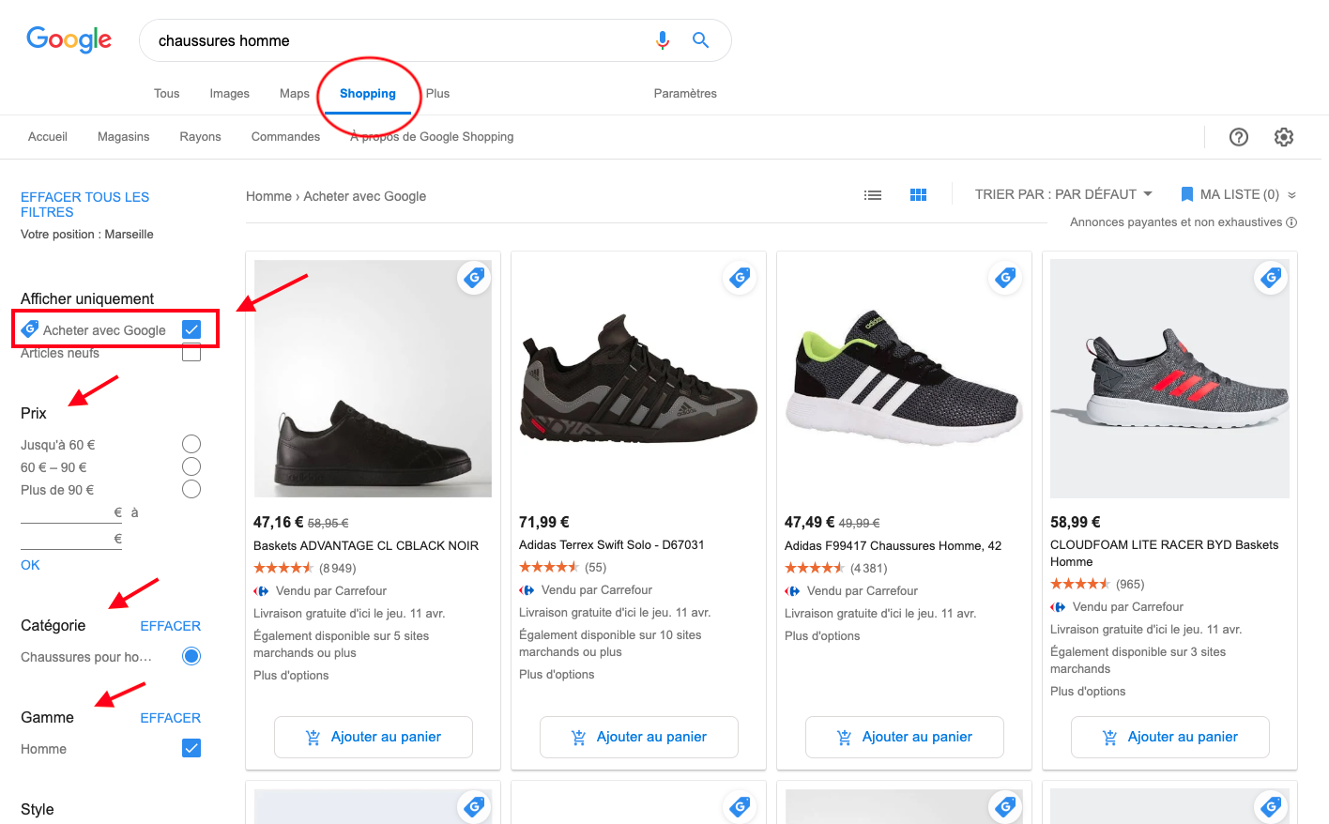Click Acheter avec Google tag icon in filters
Viewport: 1329px width, 824px height.
[30, 329]
